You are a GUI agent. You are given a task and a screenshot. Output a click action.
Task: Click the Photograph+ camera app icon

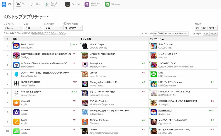pos(85,84)
